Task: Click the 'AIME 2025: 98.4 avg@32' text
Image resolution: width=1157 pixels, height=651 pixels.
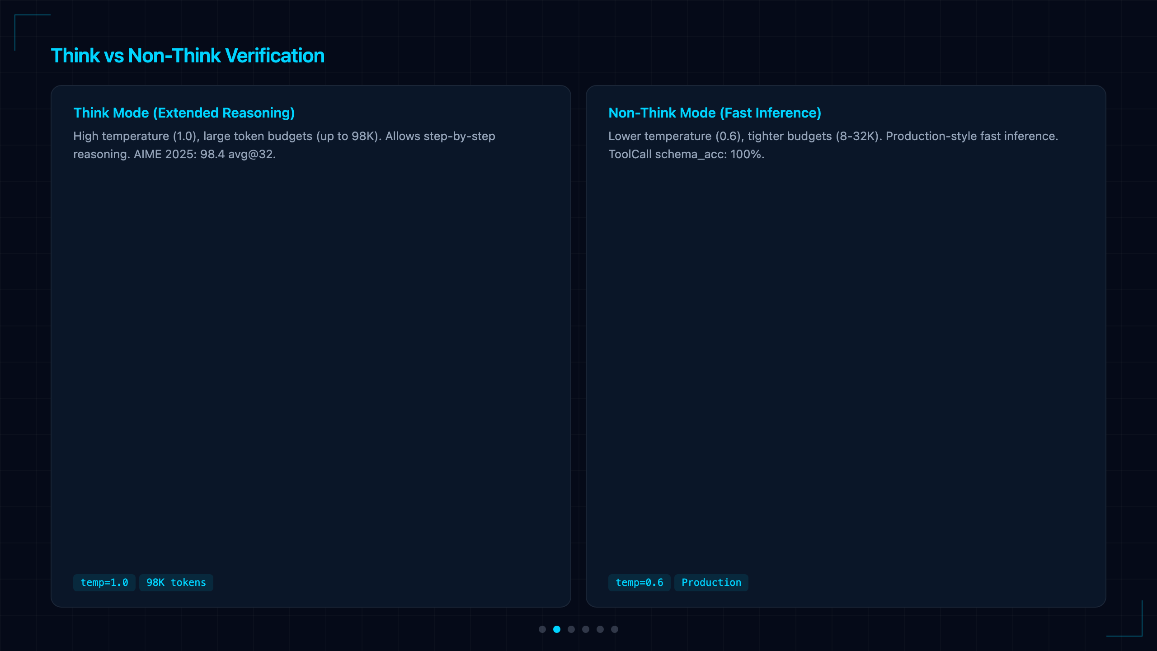Action: (203, 154)
